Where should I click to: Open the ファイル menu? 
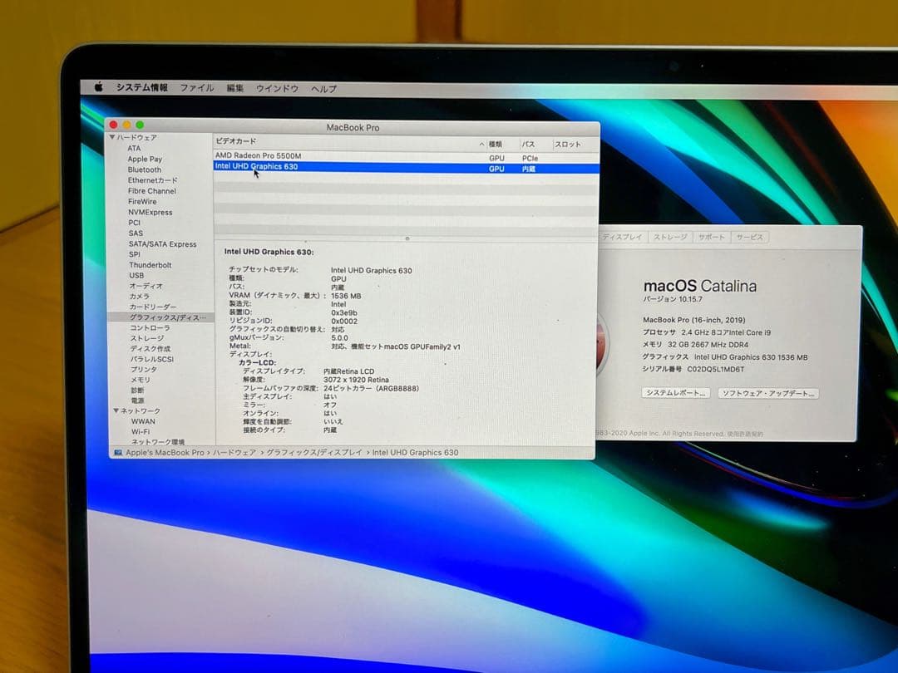point(196,88)
